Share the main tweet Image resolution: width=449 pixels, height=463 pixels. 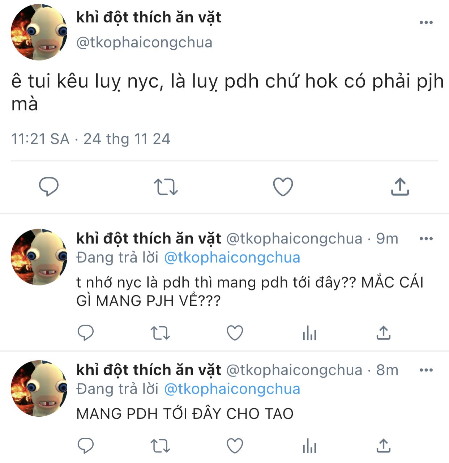tap(400, 187)
